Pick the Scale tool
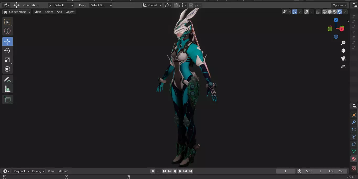358x179 pixels. point(7,60)
